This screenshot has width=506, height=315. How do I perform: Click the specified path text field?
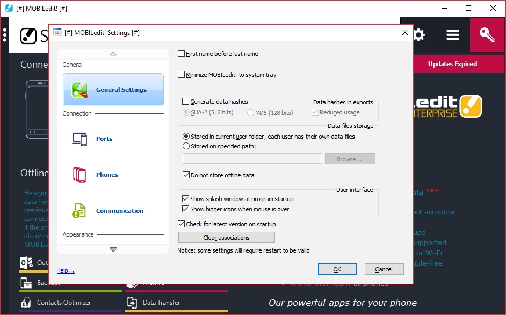[x=252, y=159]
